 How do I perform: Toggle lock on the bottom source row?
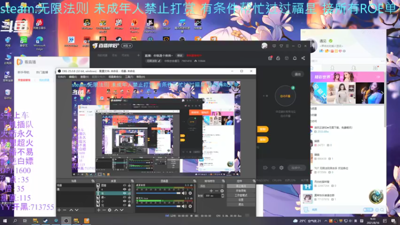(129, 205)
